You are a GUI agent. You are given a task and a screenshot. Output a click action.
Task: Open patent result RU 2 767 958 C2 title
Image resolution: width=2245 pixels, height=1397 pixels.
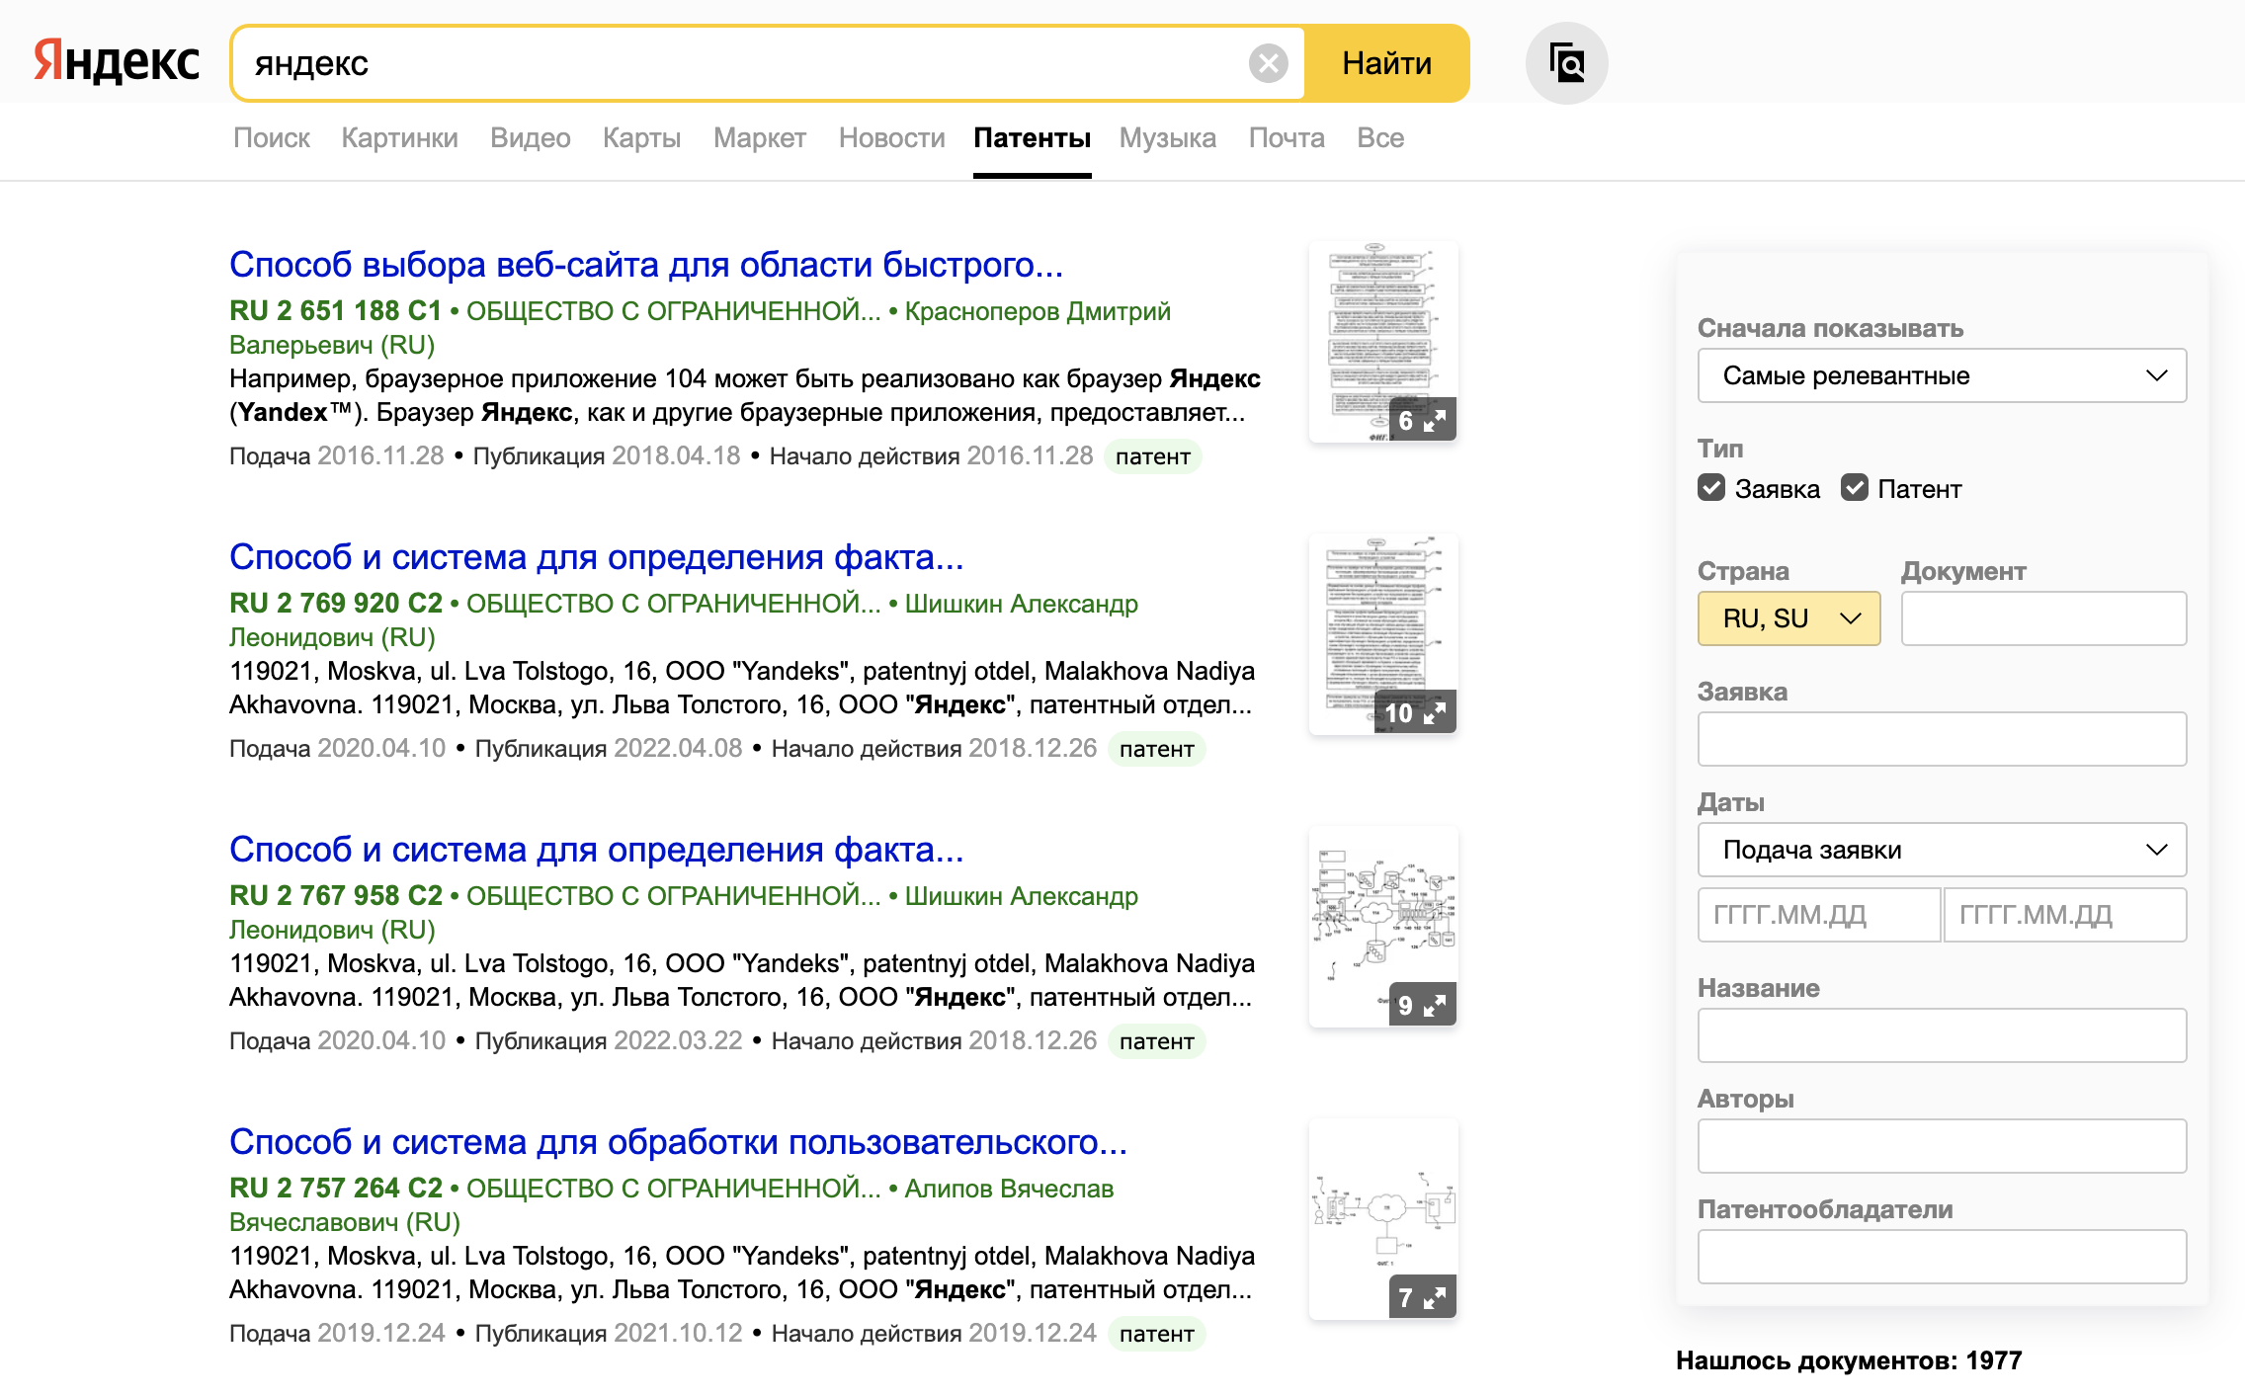pyautogui.click(x=597, y=850)
